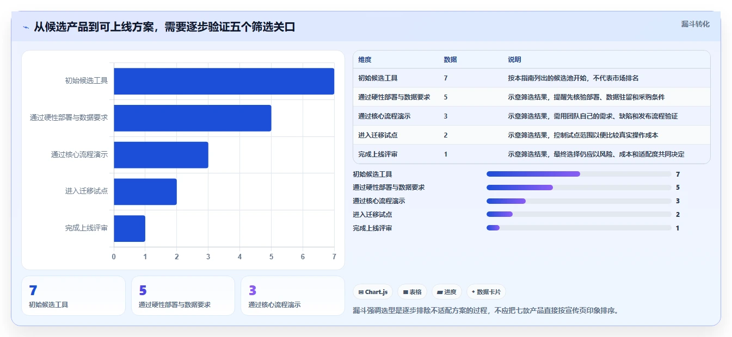
Task: Click the description mentioning 缺陷和发布流程验证
Action: (x=593, y=116)
